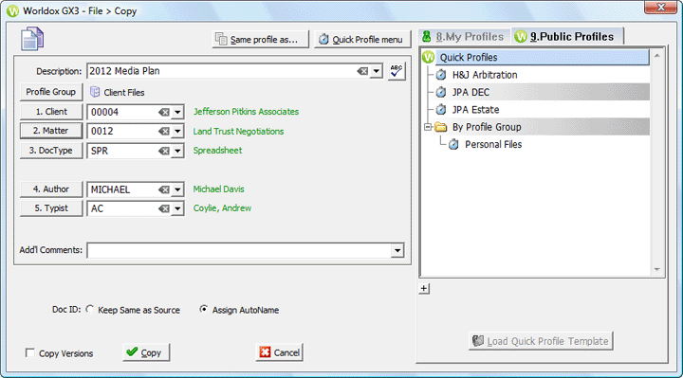
Task: Click the Coylie, Andrew typist text
Action: tap(222, 208)
